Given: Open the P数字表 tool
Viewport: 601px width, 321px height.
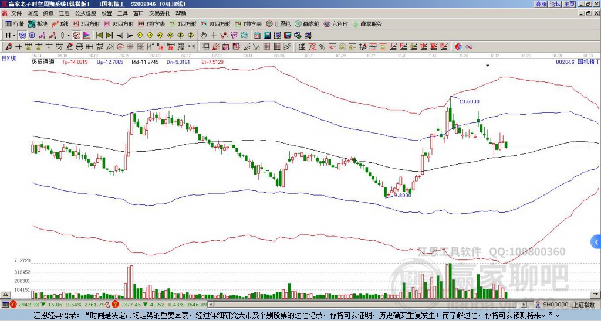Looking at the screenshot, I should 151,23.
